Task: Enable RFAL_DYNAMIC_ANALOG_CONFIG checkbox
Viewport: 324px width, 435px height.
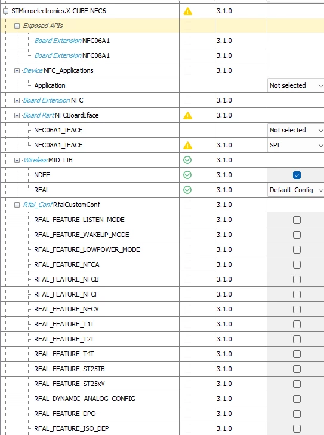Action: tap(297, 399)
